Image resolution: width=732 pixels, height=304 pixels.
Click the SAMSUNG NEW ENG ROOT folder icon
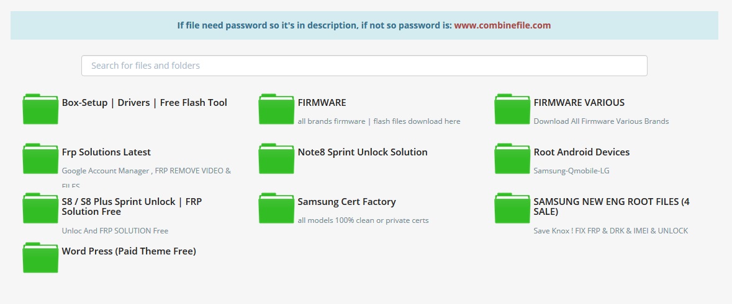(512, 209)
